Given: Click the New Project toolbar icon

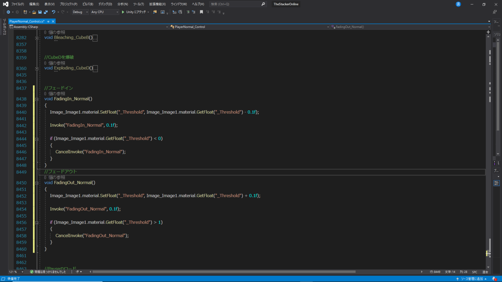Looking at the screenshot, I should pyautogui.click(x=26, y=12).
